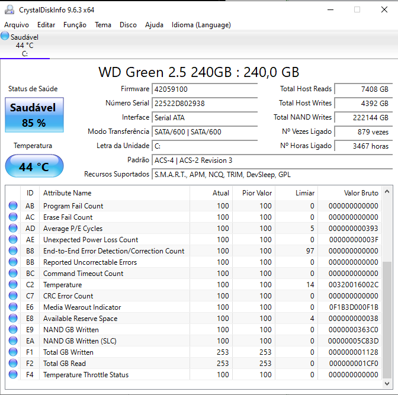
Task: Select the C: disk tab with Saudável status
Action: click(x=25, y=44)
